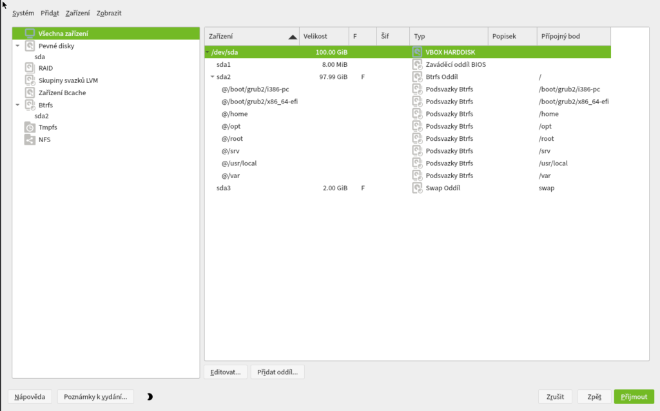Collapse the sda2 row in the table

[212, 77]
